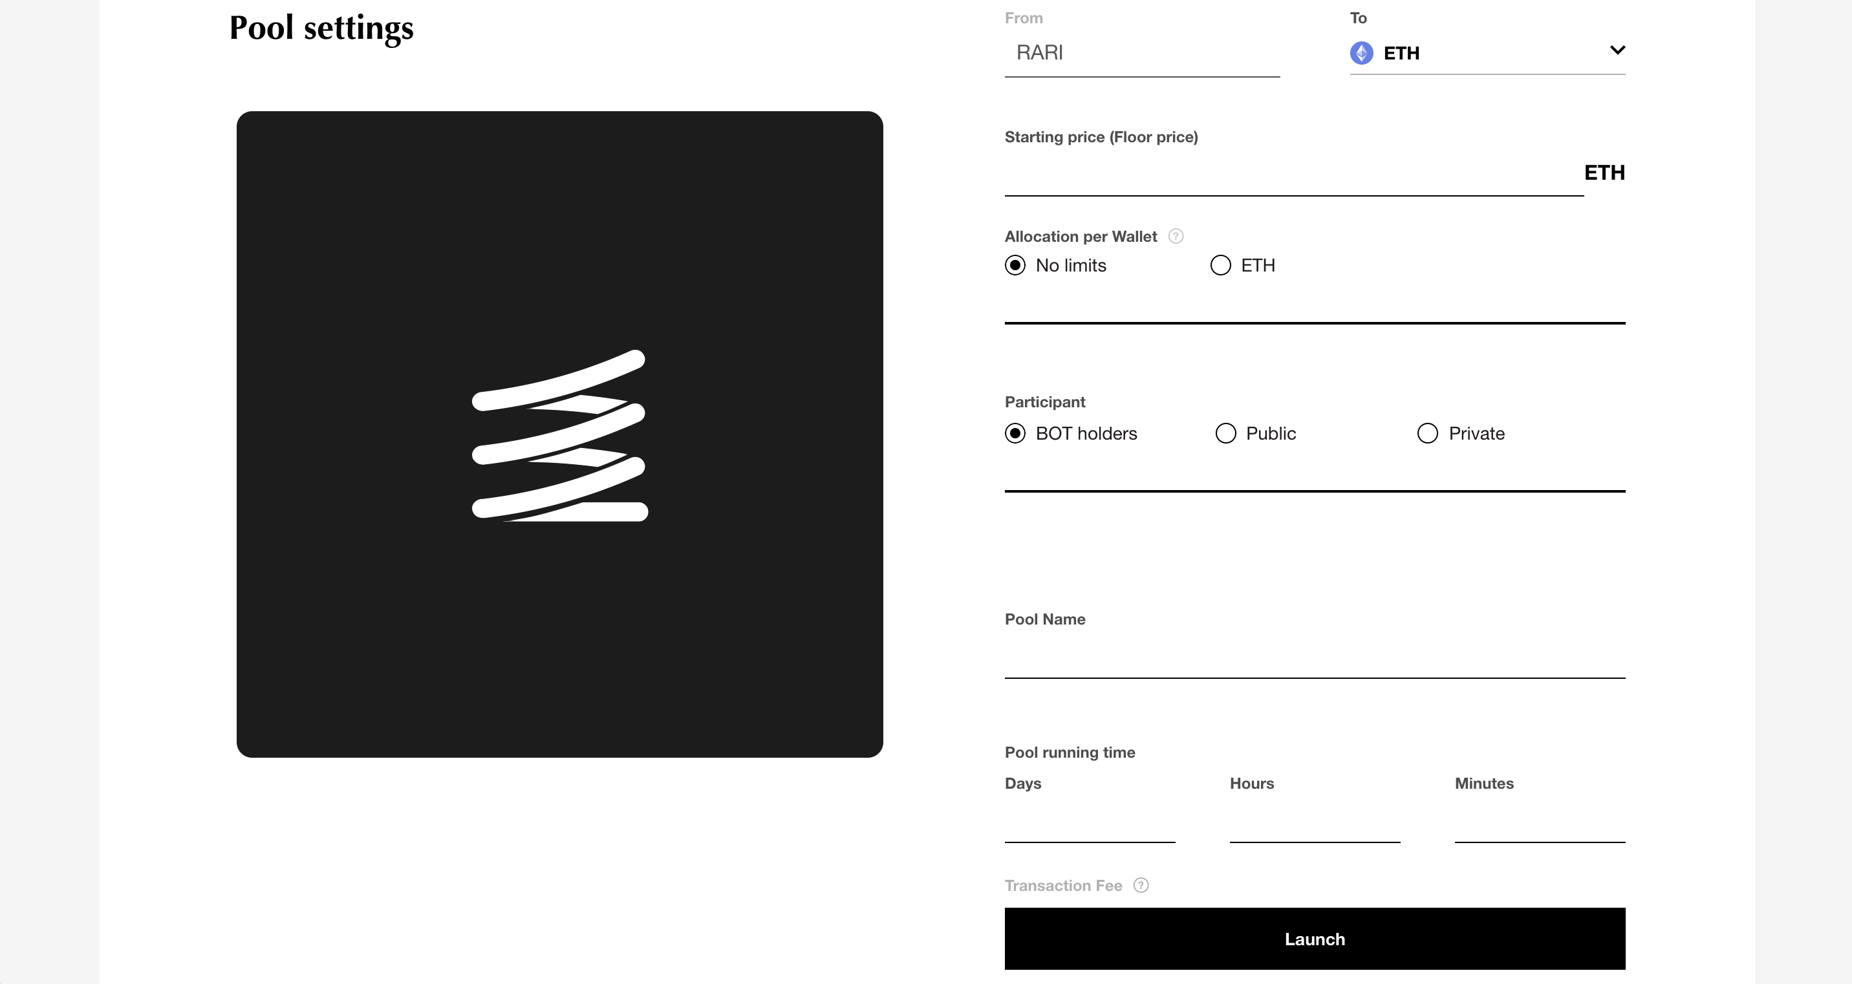Click the Days running time field
Image resolution: width=1852 pixels, height=984 pixels.
(x=1089, y=822)
